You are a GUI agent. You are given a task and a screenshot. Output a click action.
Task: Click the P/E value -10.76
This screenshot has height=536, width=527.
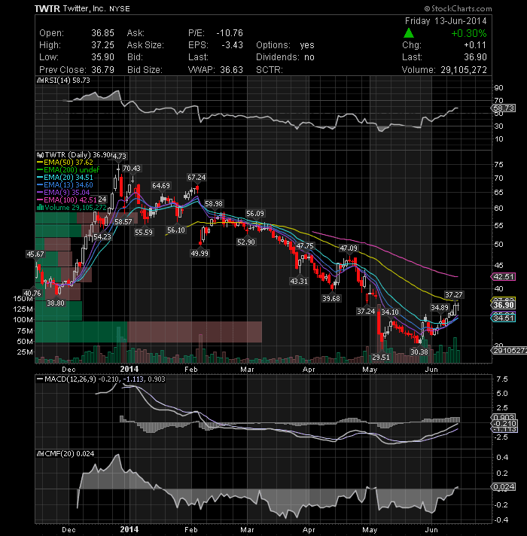[230, 33]
